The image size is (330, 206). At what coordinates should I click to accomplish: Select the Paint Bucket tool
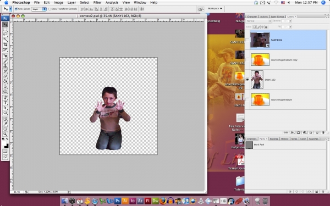pyautogui.click(x=5, y=81)
